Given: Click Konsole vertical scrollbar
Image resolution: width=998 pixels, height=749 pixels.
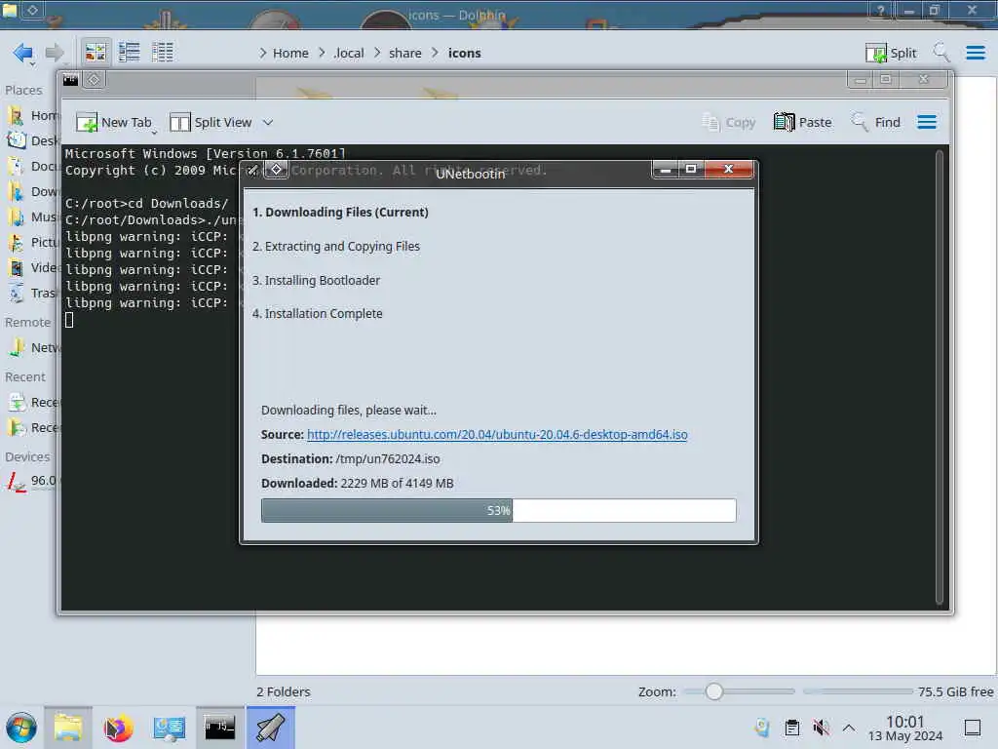Looking at the screenshot, I should pyautogui.click(x=939, y=376).
